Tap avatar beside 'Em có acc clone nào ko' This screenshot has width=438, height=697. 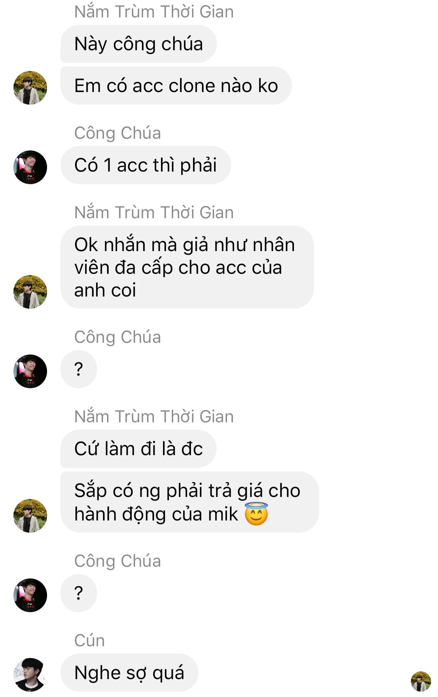point(30,88)
